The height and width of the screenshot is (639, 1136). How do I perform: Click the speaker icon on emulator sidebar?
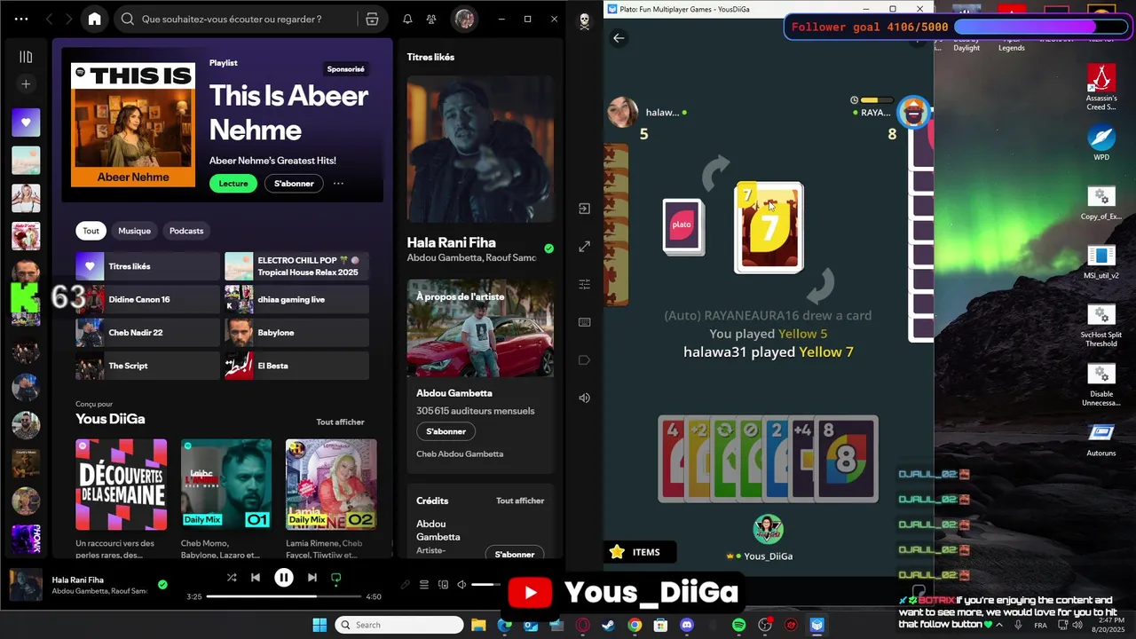584,398
